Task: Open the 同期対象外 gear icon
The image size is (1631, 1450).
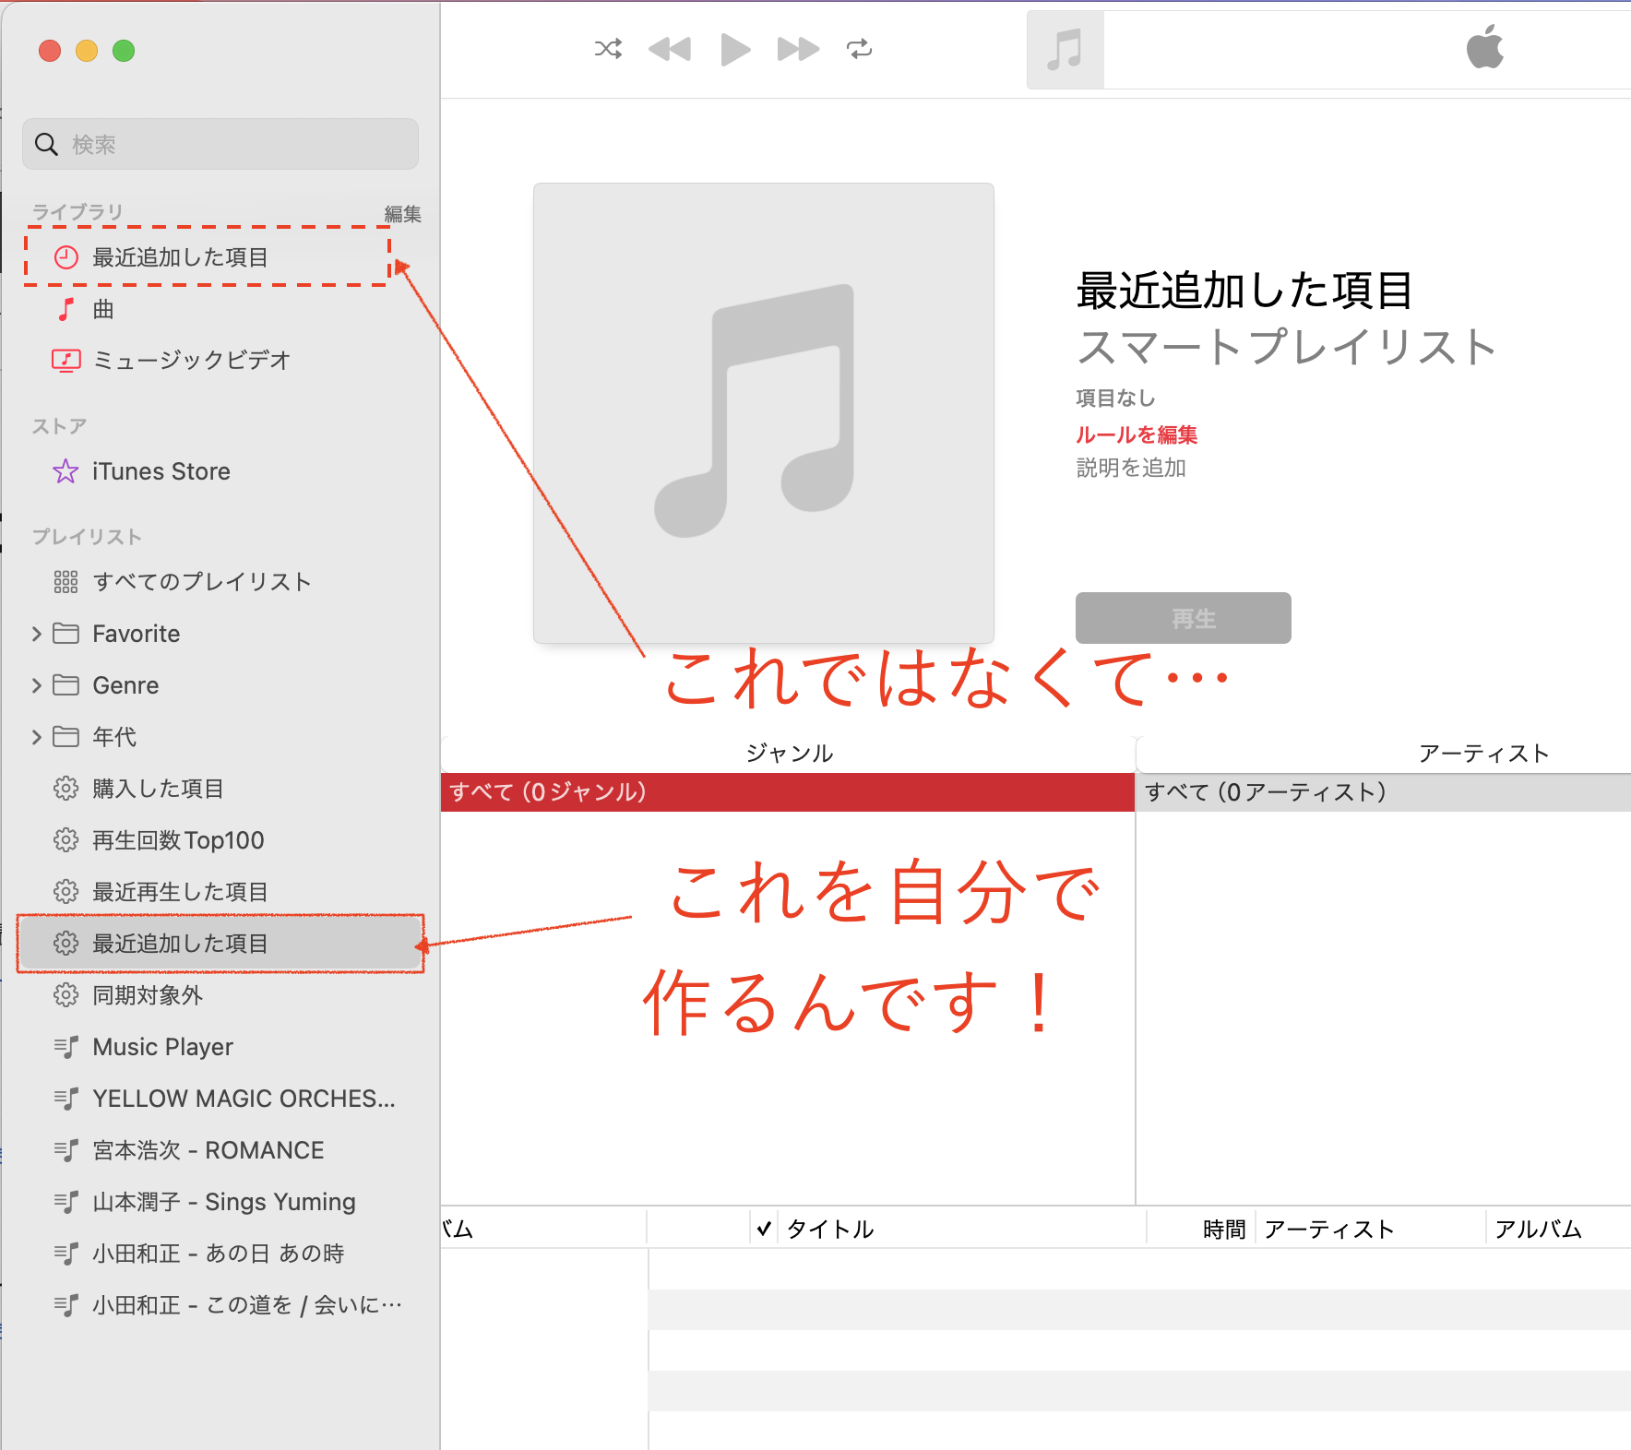Action: click(x=66, y=995)
